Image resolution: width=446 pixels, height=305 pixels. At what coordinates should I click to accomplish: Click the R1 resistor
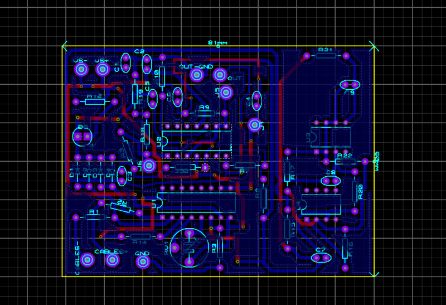pyautogui.click(x=94, y=217)
